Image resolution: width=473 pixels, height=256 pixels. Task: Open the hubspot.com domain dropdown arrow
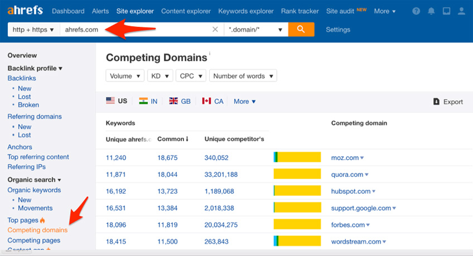[x=374, y=191]
